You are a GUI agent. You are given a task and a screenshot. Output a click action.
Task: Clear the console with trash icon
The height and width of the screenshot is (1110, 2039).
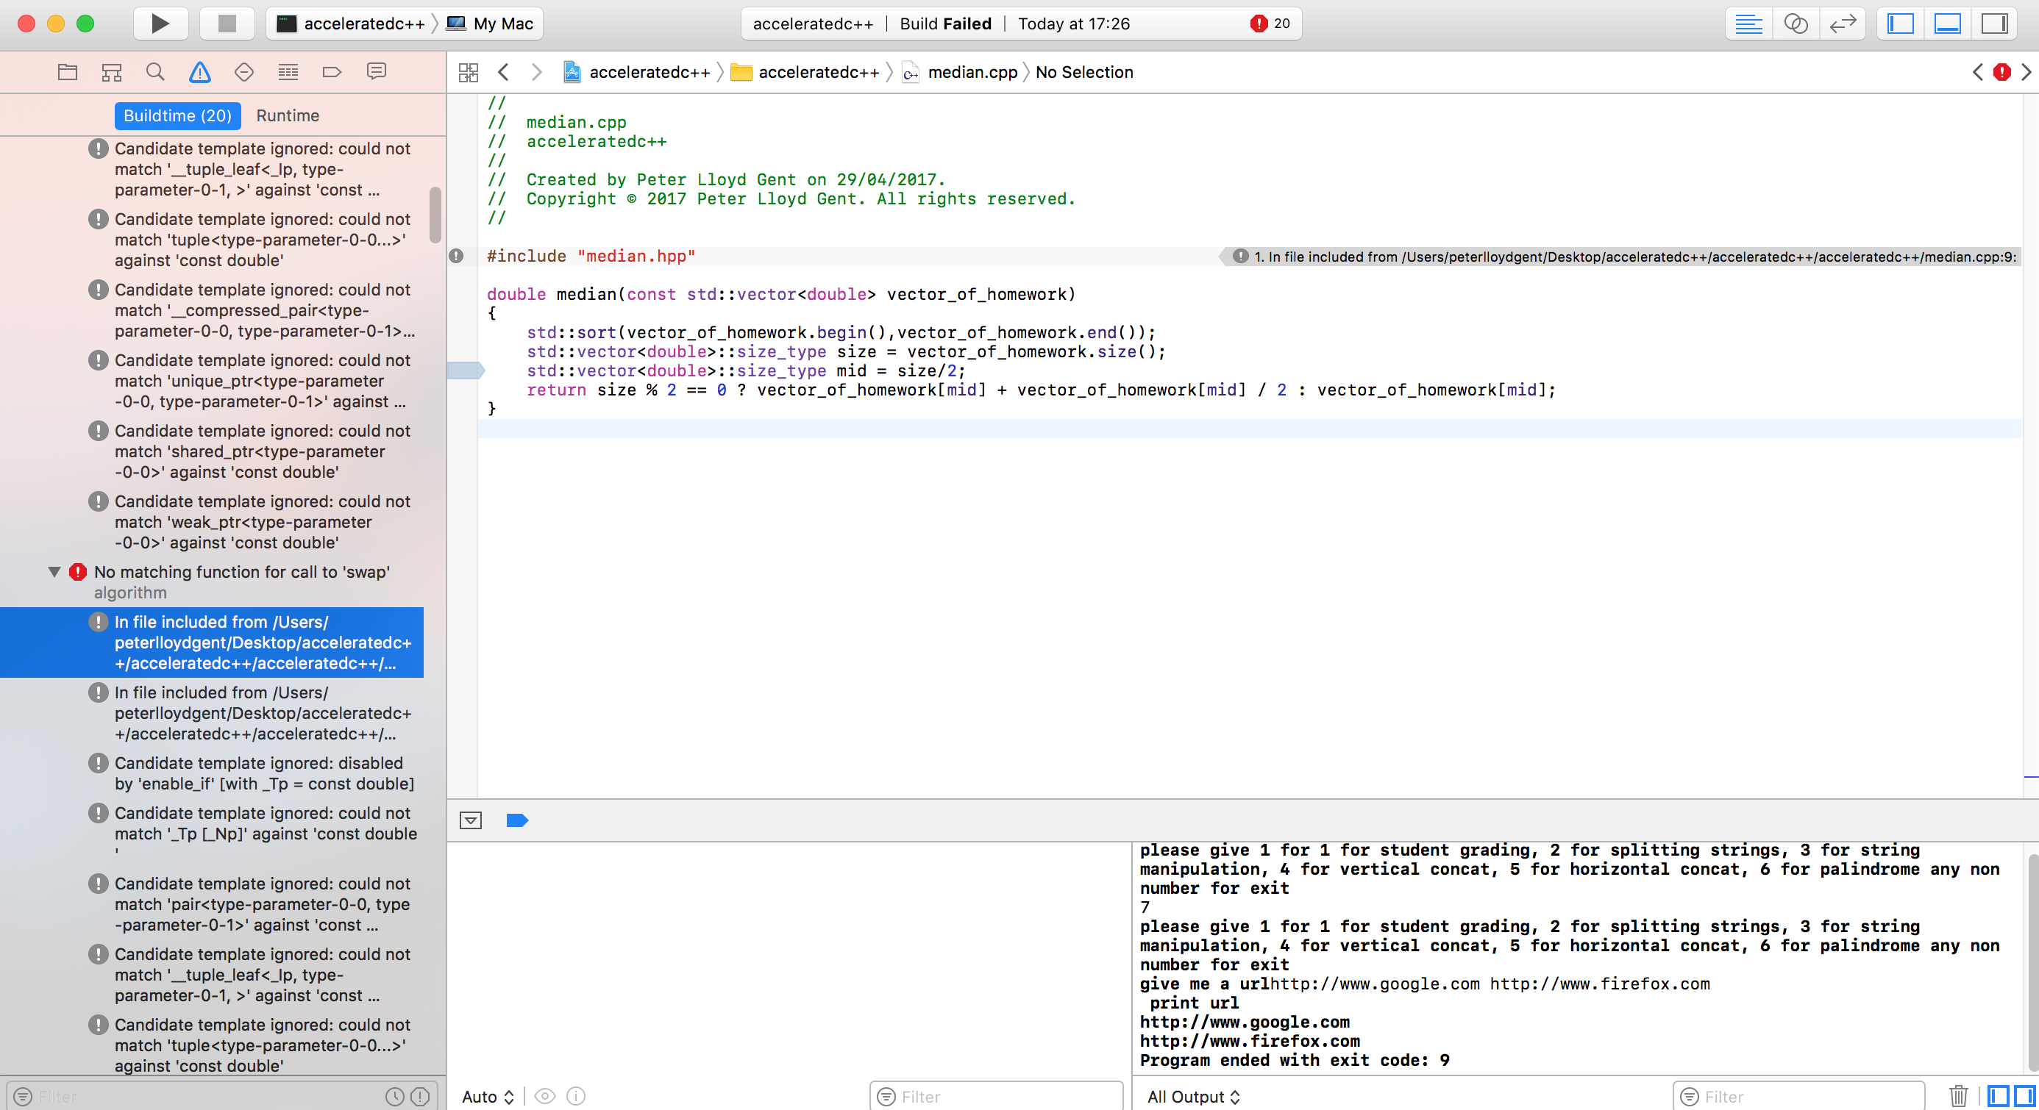(x=1958, y=1096)
